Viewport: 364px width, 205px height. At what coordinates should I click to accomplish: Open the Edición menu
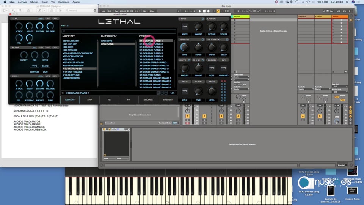(x=34, y=2)
